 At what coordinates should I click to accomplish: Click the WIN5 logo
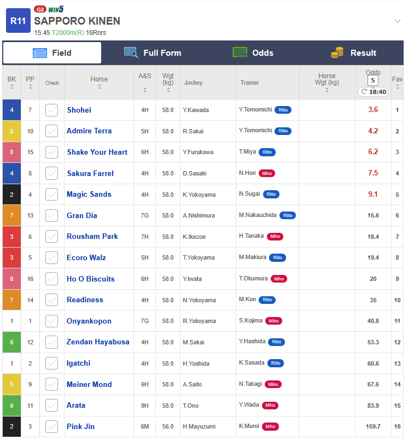56,9
